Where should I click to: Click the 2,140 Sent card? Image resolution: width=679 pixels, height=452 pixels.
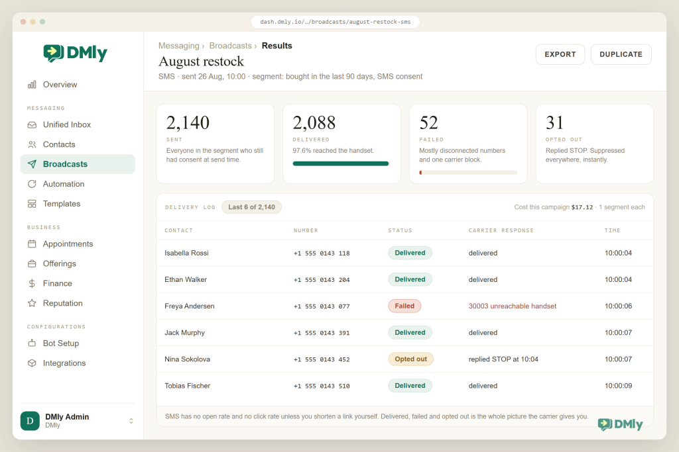(216, 144)
